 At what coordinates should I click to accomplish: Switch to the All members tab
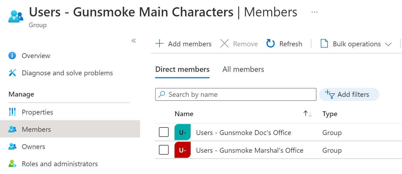pos(243,69)
